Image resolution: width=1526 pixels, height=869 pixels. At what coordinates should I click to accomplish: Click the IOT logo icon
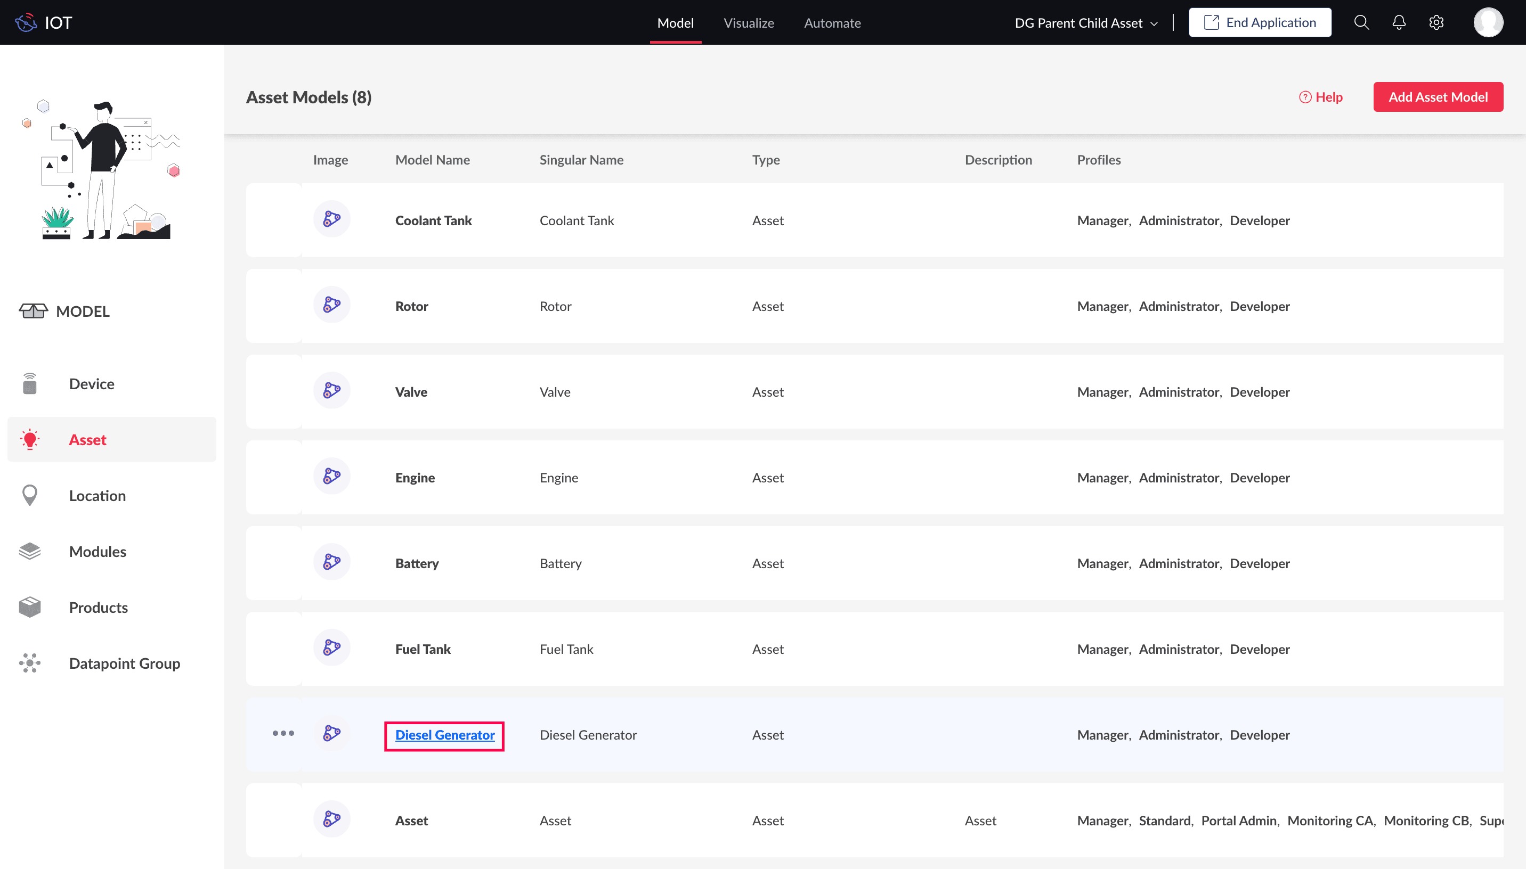tap(26, 23)
